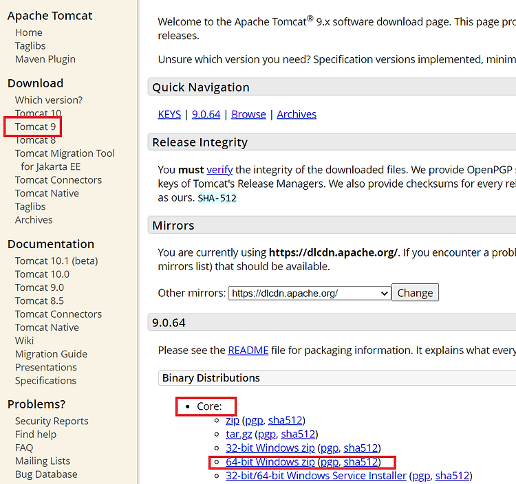Open the Maven Plugin link
Screen dimensions: 516x484
[45, 59]
